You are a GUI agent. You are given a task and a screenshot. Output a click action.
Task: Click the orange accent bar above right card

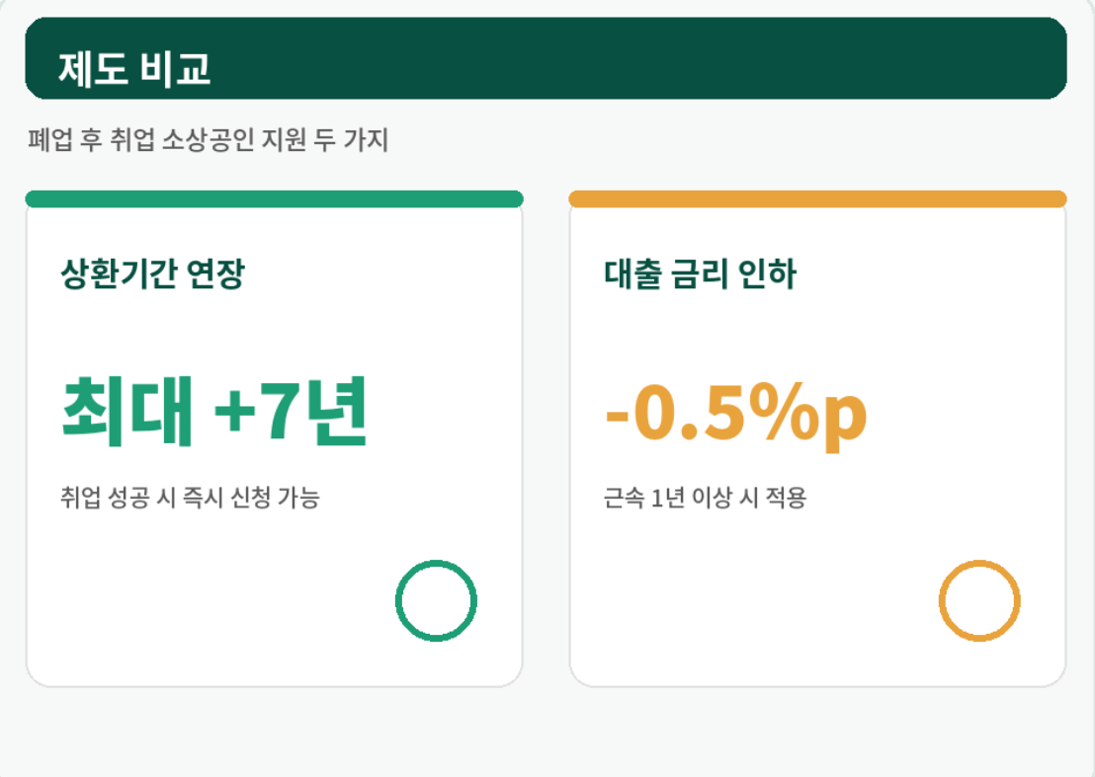click(x=817, y=198)
